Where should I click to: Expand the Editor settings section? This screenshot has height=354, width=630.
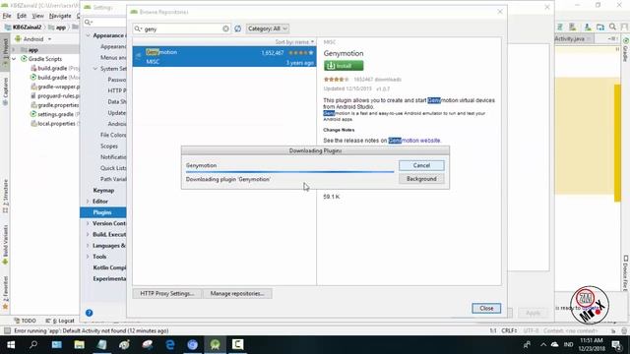[88, 202]
